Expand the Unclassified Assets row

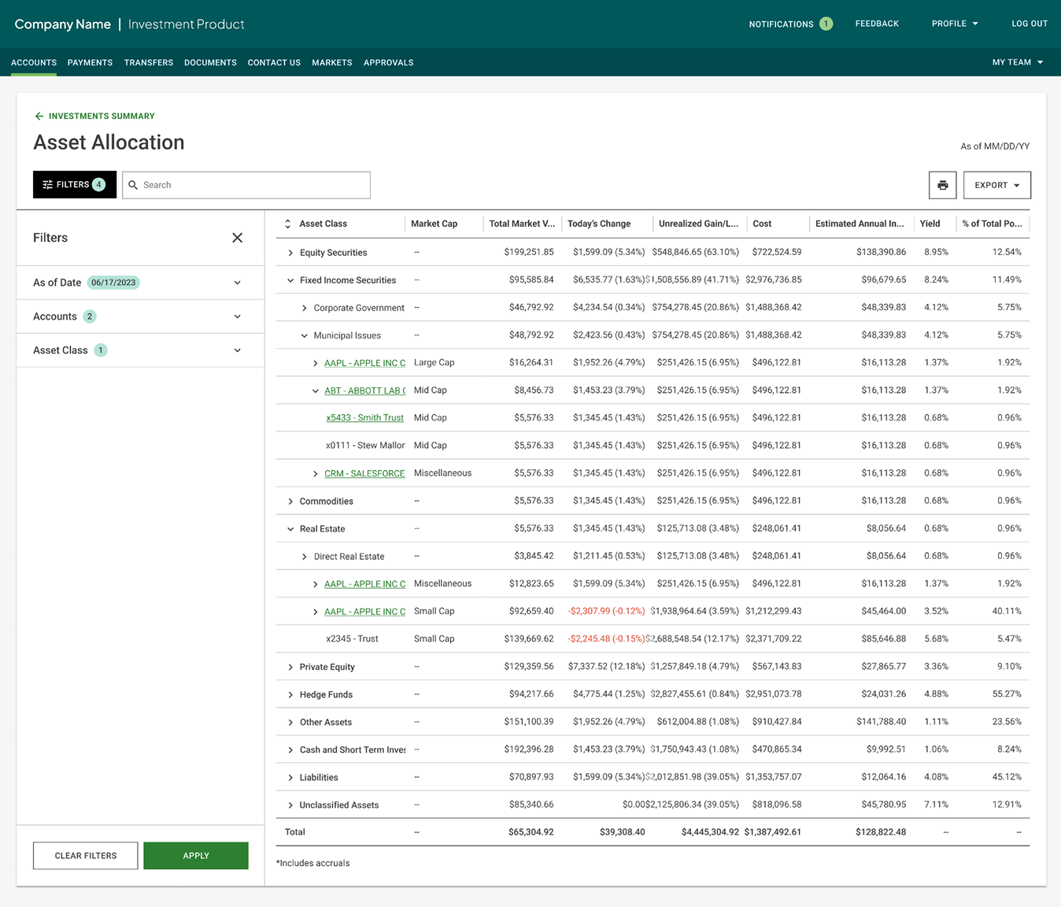coord(290,805)
